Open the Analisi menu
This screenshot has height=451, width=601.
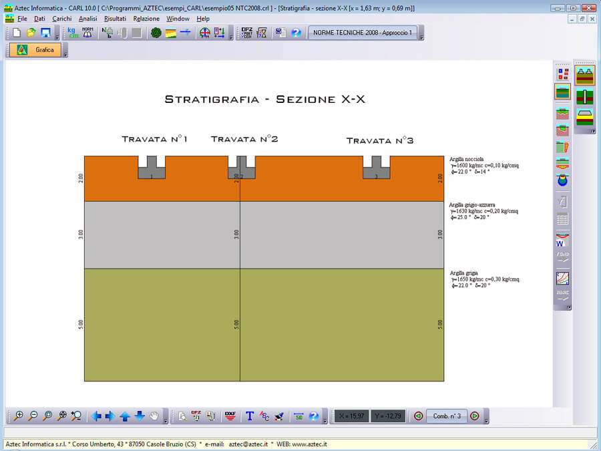tap(88, 19)
